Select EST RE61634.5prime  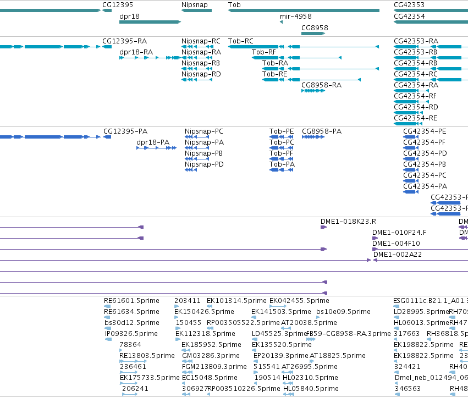107,317
